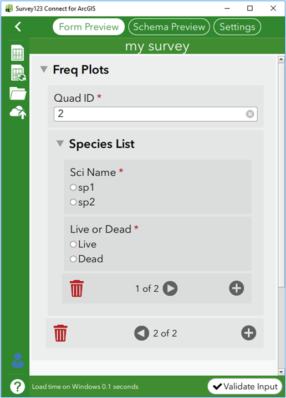This screenshot has height=398, width=286.
Task: Click the Validate Input button
Action: (245, 386)
